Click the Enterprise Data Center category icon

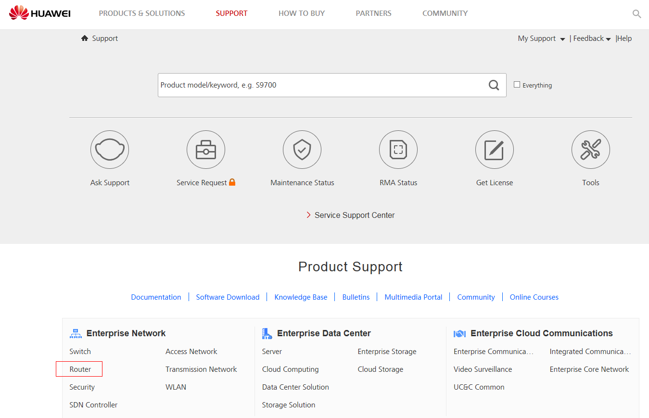[x=267, y=333]
